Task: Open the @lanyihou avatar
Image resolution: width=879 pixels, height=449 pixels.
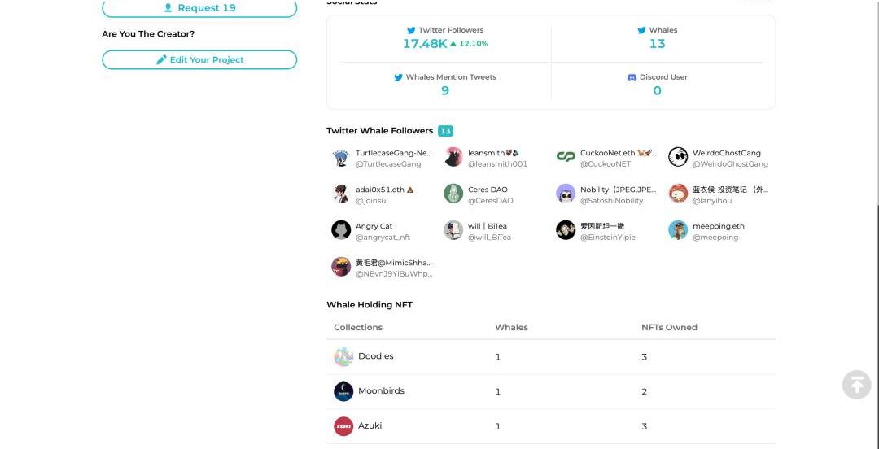Action: 678,194
